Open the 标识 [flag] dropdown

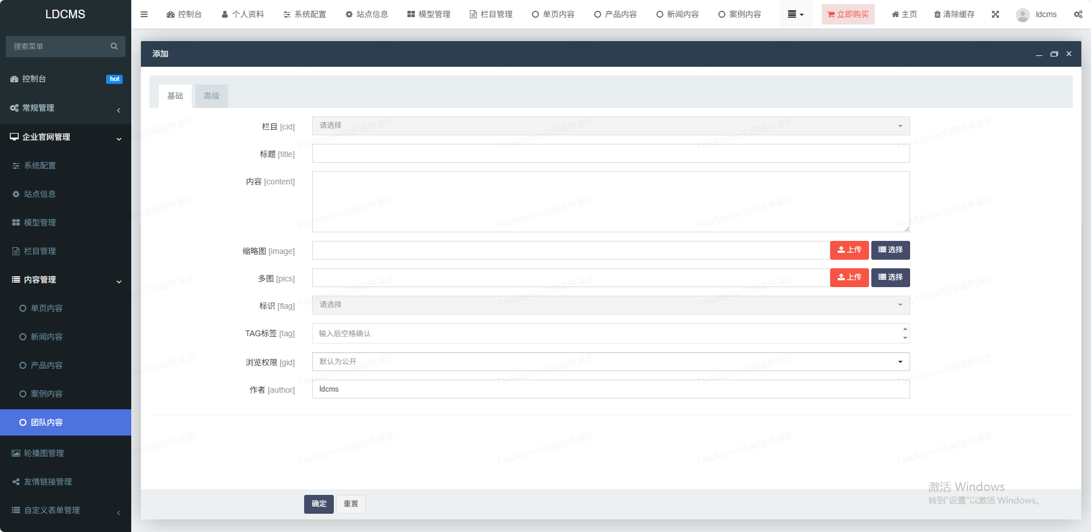pyautogui.click(x=610, y=305)
